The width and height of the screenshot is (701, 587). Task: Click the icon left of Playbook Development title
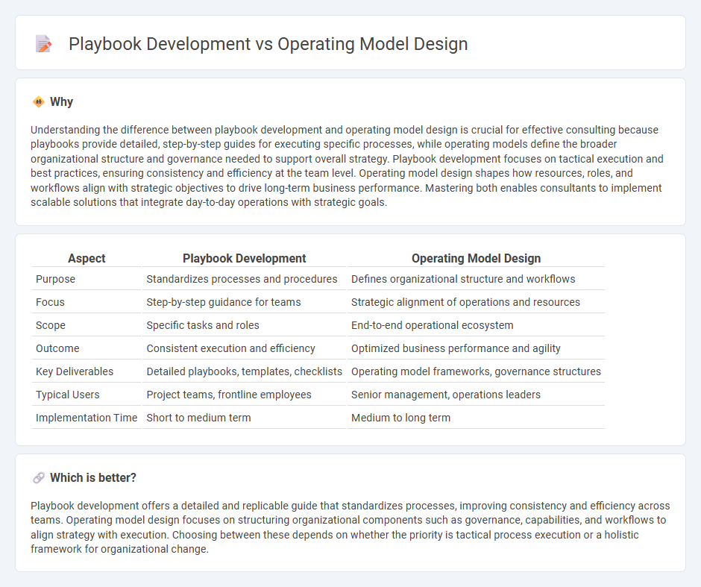click(44, 43)
